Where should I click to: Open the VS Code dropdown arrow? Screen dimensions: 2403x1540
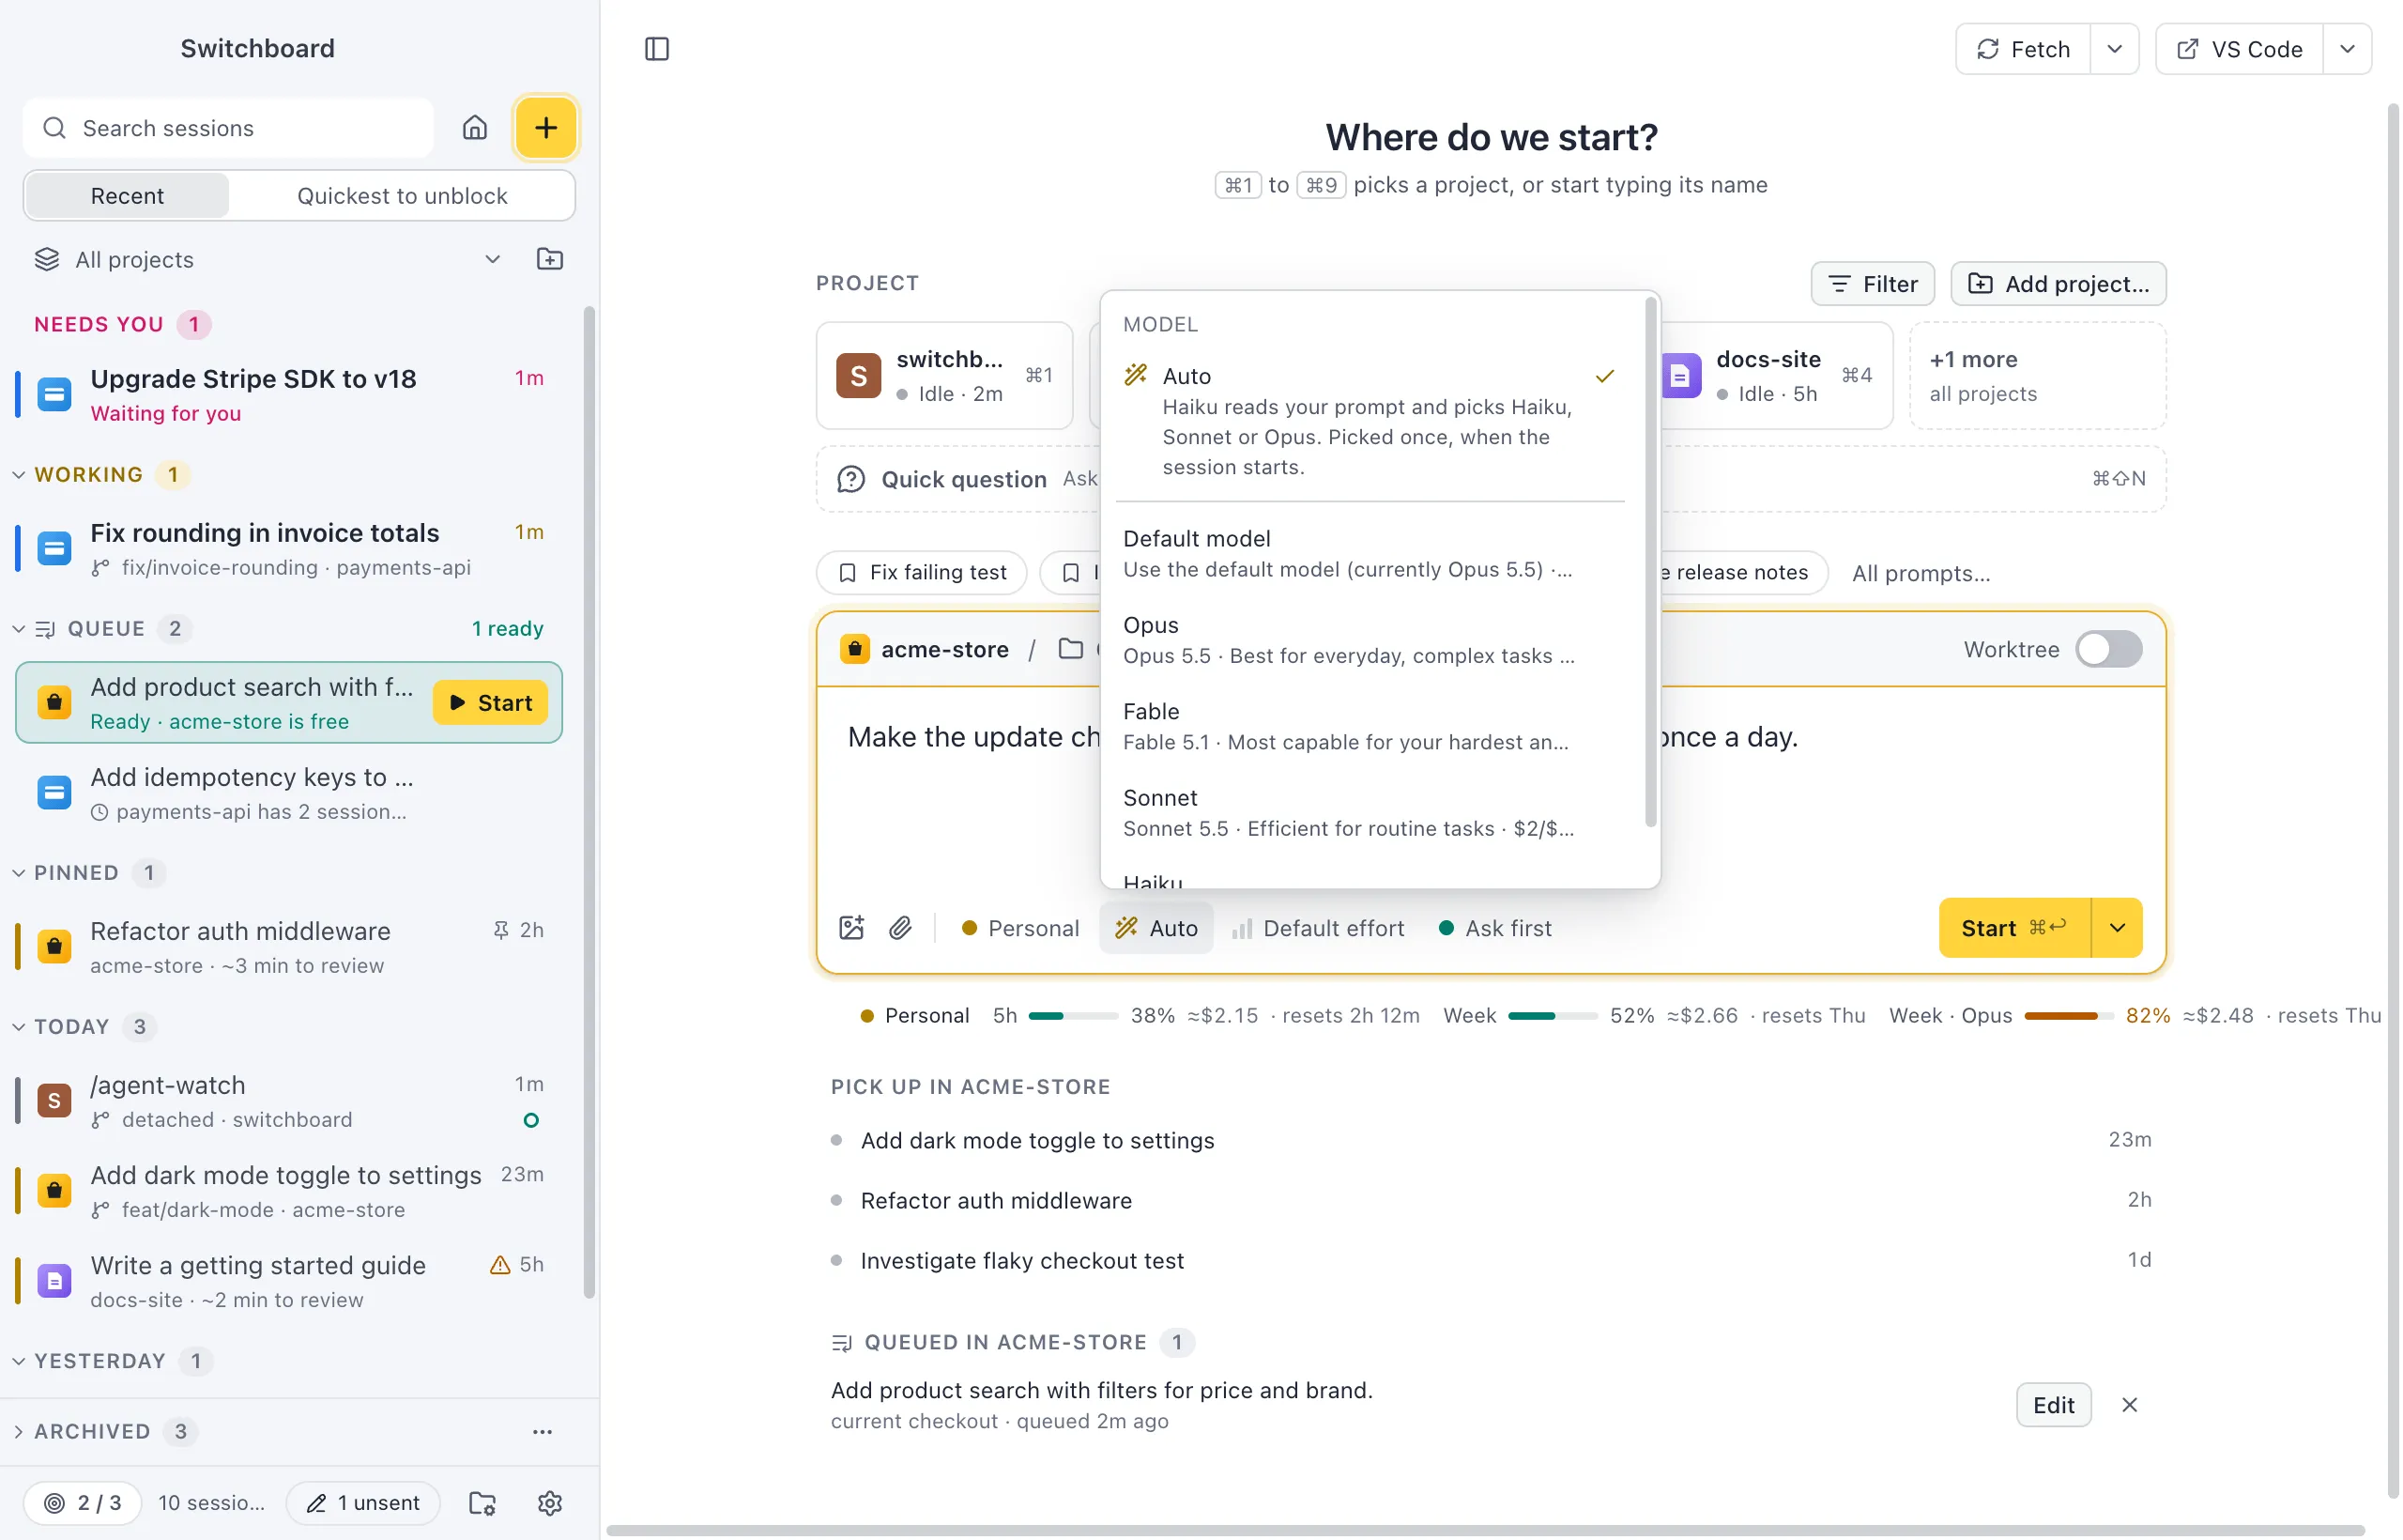click(x=2347, y=49)
